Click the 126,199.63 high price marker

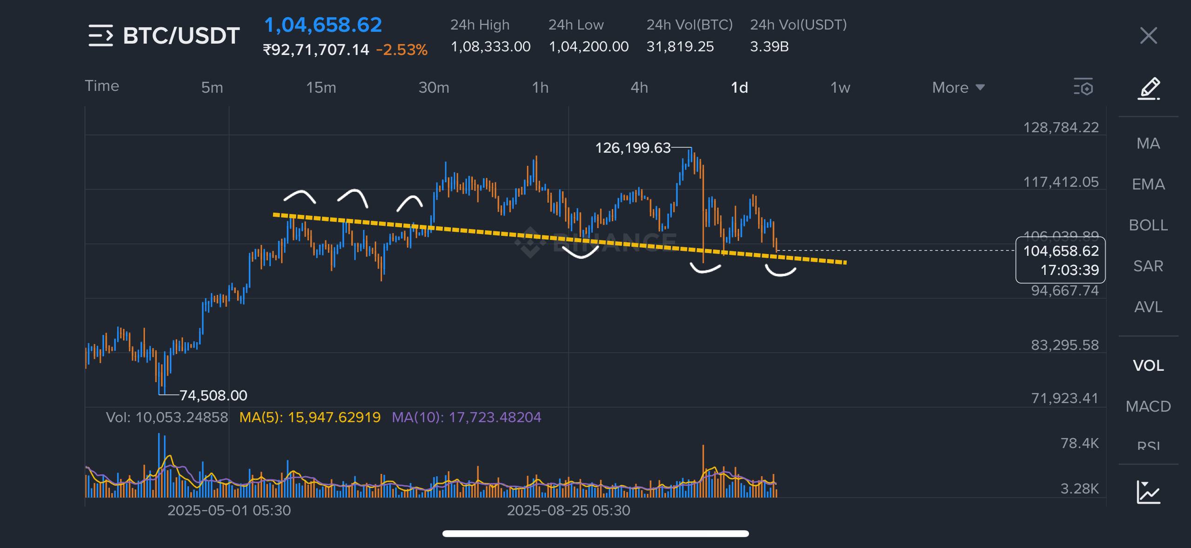point(633,148)
